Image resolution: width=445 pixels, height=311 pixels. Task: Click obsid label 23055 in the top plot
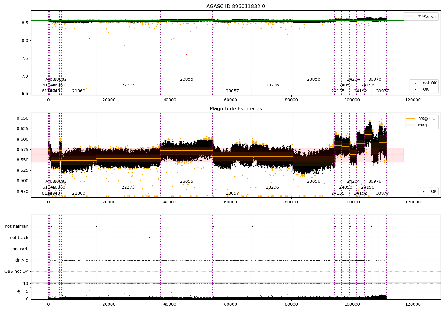tap(187, 79)
